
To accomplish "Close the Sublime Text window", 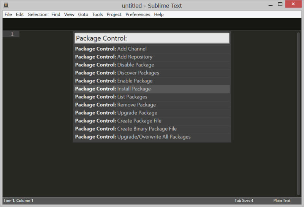I will (293, 4).
